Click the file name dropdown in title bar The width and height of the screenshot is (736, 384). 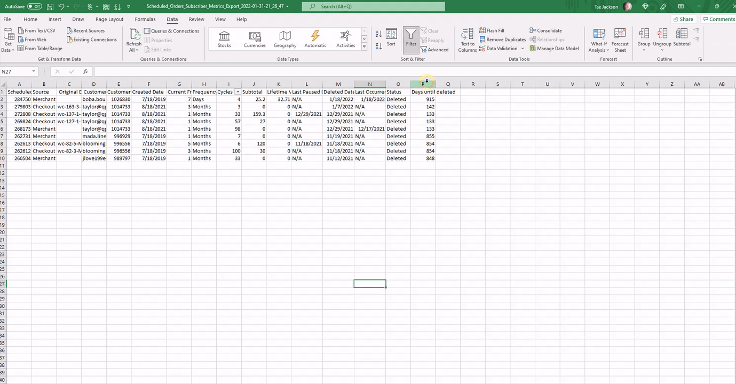click(288, 6)
